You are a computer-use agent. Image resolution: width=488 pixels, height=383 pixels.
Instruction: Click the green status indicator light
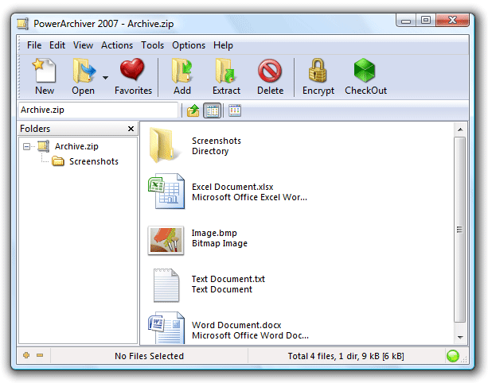pyautogui.click(x=452, y=356)
